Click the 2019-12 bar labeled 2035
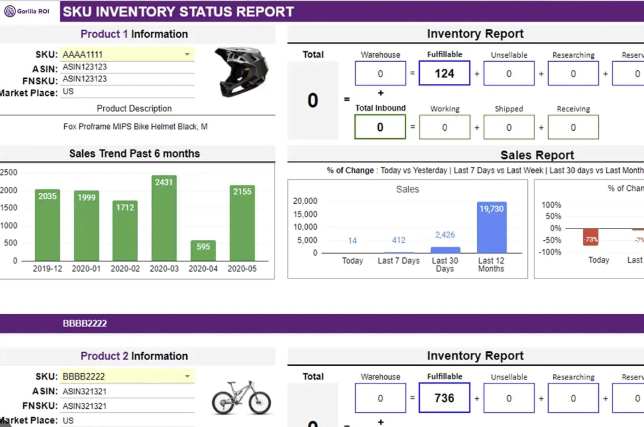 pos(47,225)
